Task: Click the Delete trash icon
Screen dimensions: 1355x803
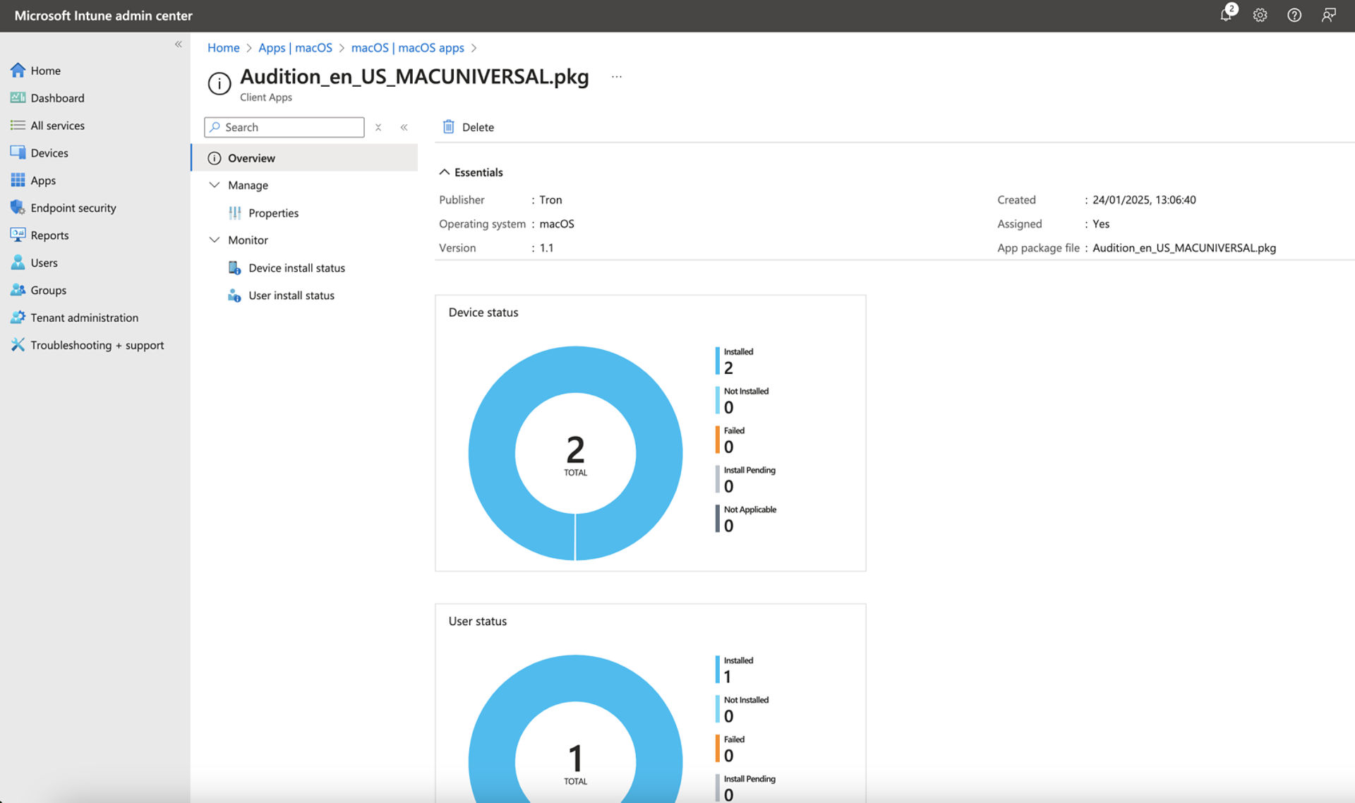Action: coord(448,127)
